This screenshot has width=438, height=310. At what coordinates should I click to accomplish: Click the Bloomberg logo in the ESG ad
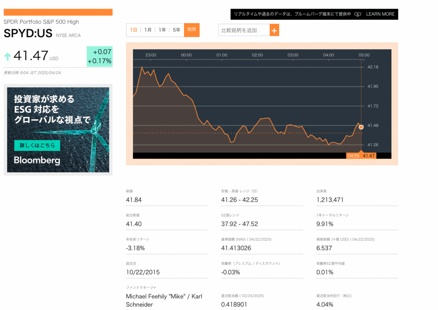(x=37, y=160)
